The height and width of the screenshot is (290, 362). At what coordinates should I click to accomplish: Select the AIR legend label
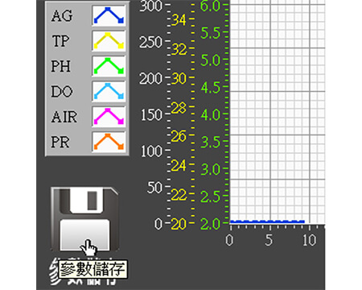coord(64,117)
